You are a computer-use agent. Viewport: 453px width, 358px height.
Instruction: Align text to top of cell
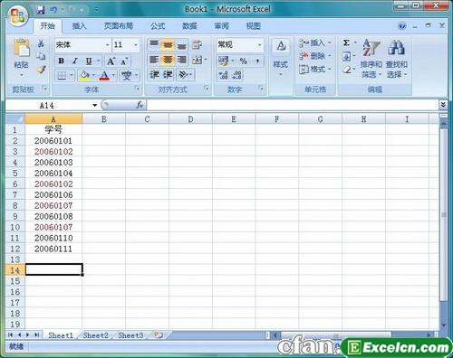(154, 44)
